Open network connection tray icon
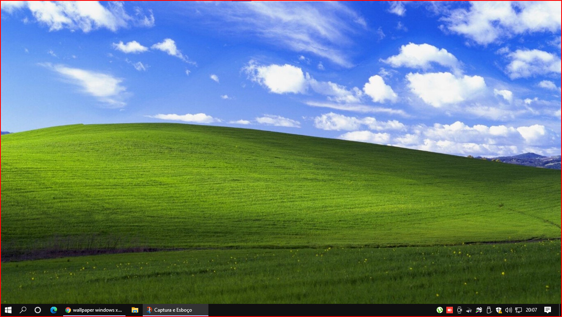The image size is (562, 317). pos(519,310)
